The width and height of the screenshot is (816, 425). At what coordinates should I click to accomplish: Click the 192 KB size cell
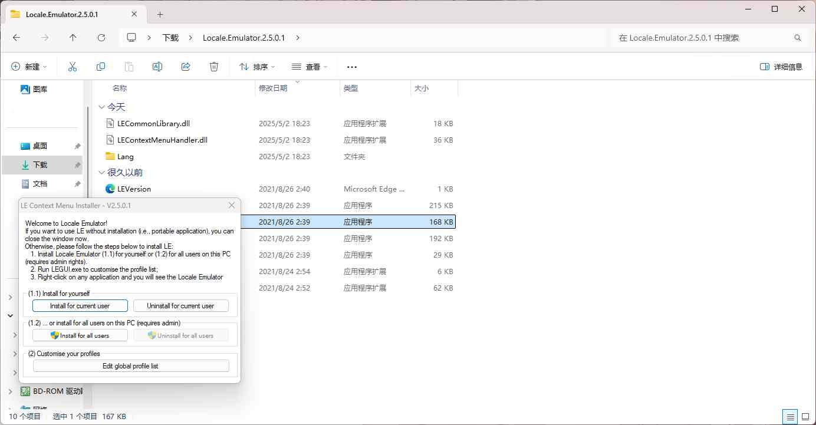tap(441, 239)
